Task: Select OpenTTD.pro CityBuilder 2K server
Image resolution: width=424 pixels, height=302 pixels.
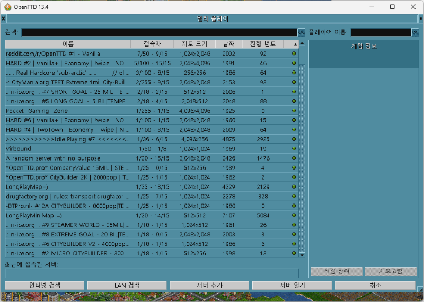Action: (152, 177)
